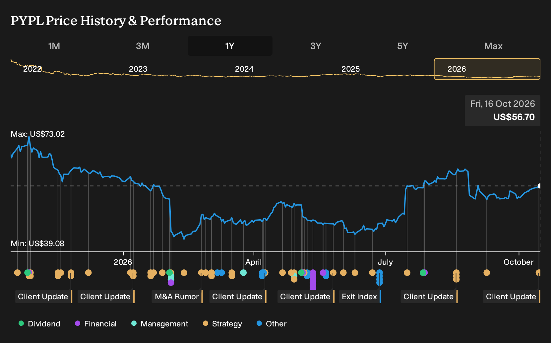
Task: Open the M&A Rumor event label
Action: 177,297
